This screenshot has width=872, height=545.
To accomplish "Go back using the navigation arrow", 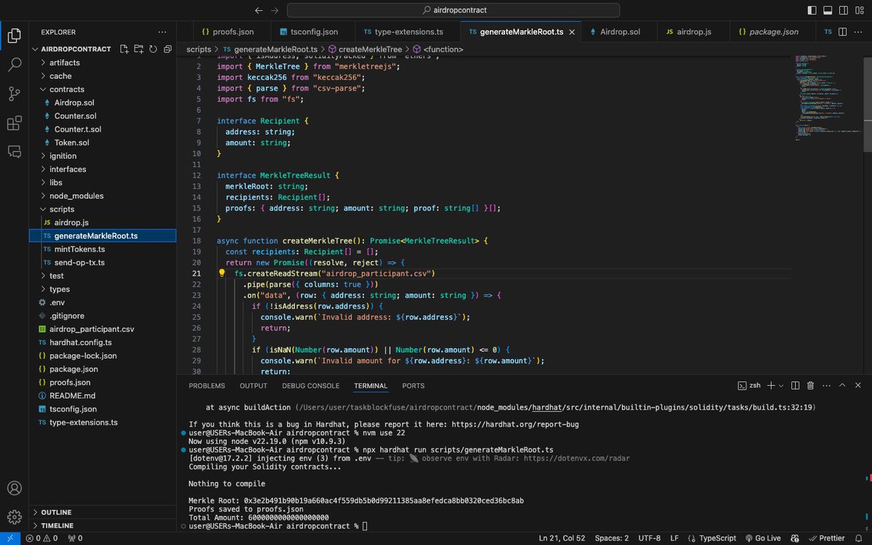I will [x=259, y=10].
